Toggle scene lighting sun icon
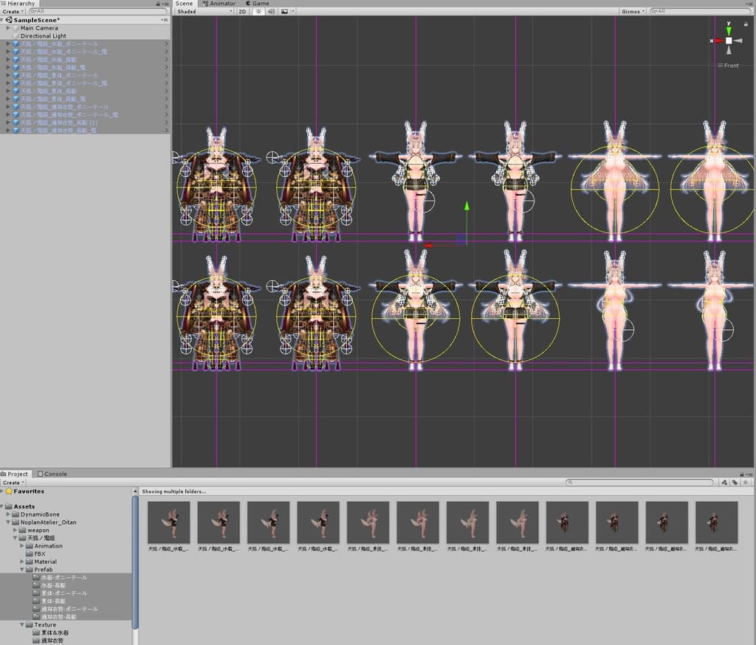Viewport: 756px width, 645px height. 259,12
